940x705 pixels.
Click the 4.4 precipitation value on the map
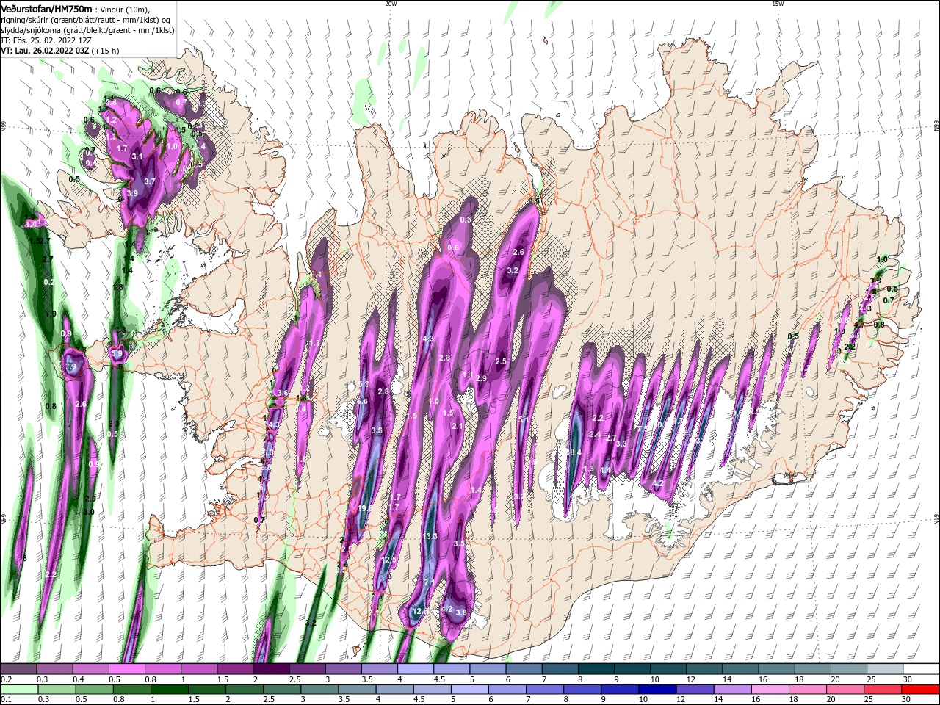click(606, 470)
